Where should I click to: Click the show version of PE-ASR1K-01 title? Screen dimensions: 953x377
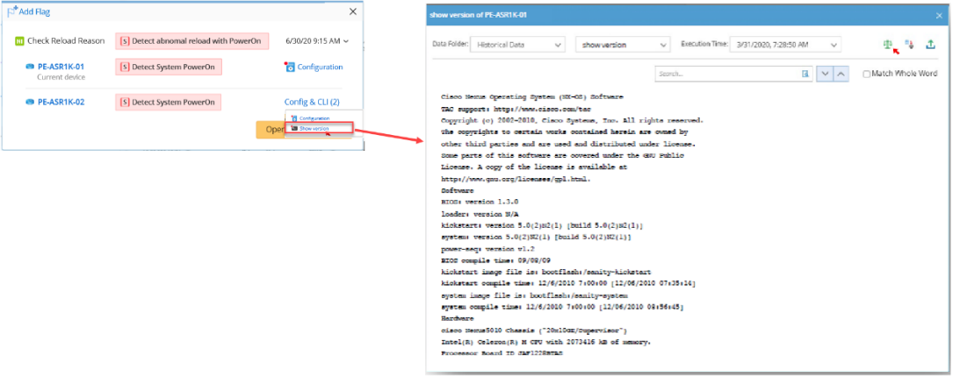tap(478, 15)
